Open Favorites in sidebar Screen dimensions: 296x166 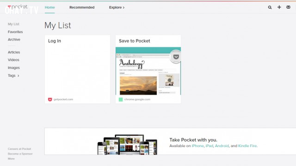coord(15,32)
